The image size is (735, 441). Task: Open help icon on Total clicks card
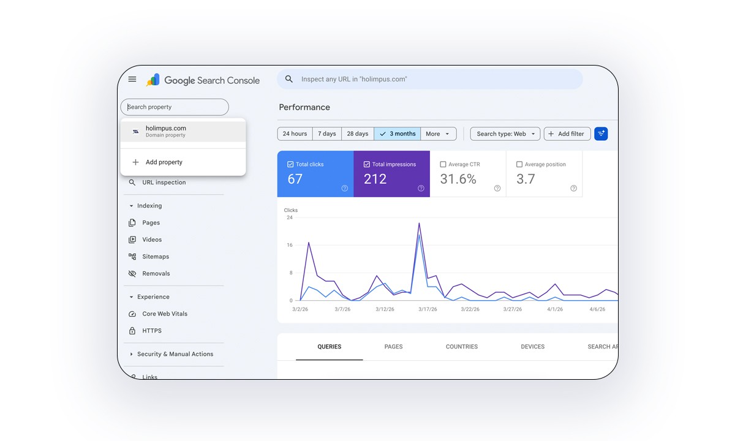coord(345,188)
